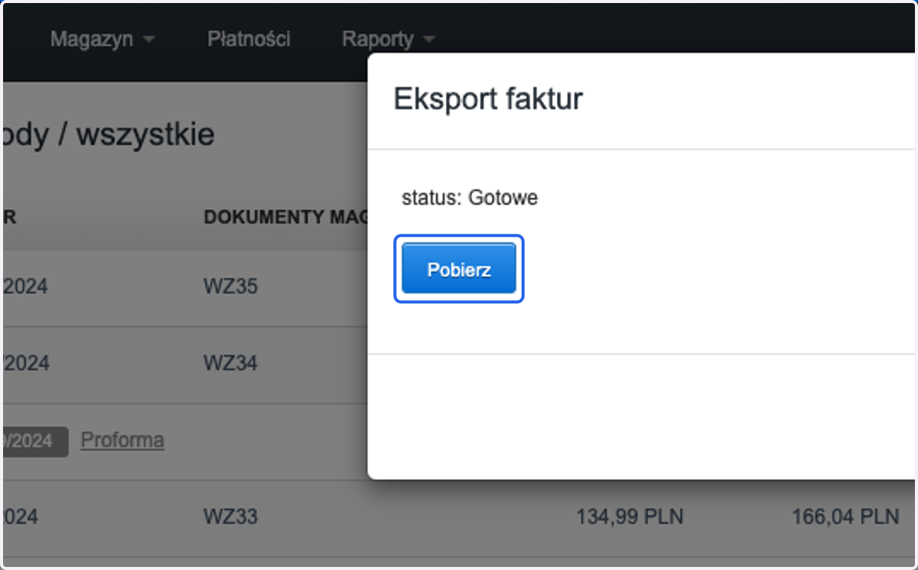Expand the Magazyn dropdown arrow
The height and width of the screenshot is (570, 918).
tap(148, 40)
